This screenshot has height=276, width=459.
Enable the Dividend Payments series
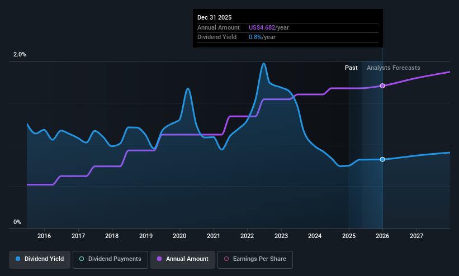pos(110,259)
